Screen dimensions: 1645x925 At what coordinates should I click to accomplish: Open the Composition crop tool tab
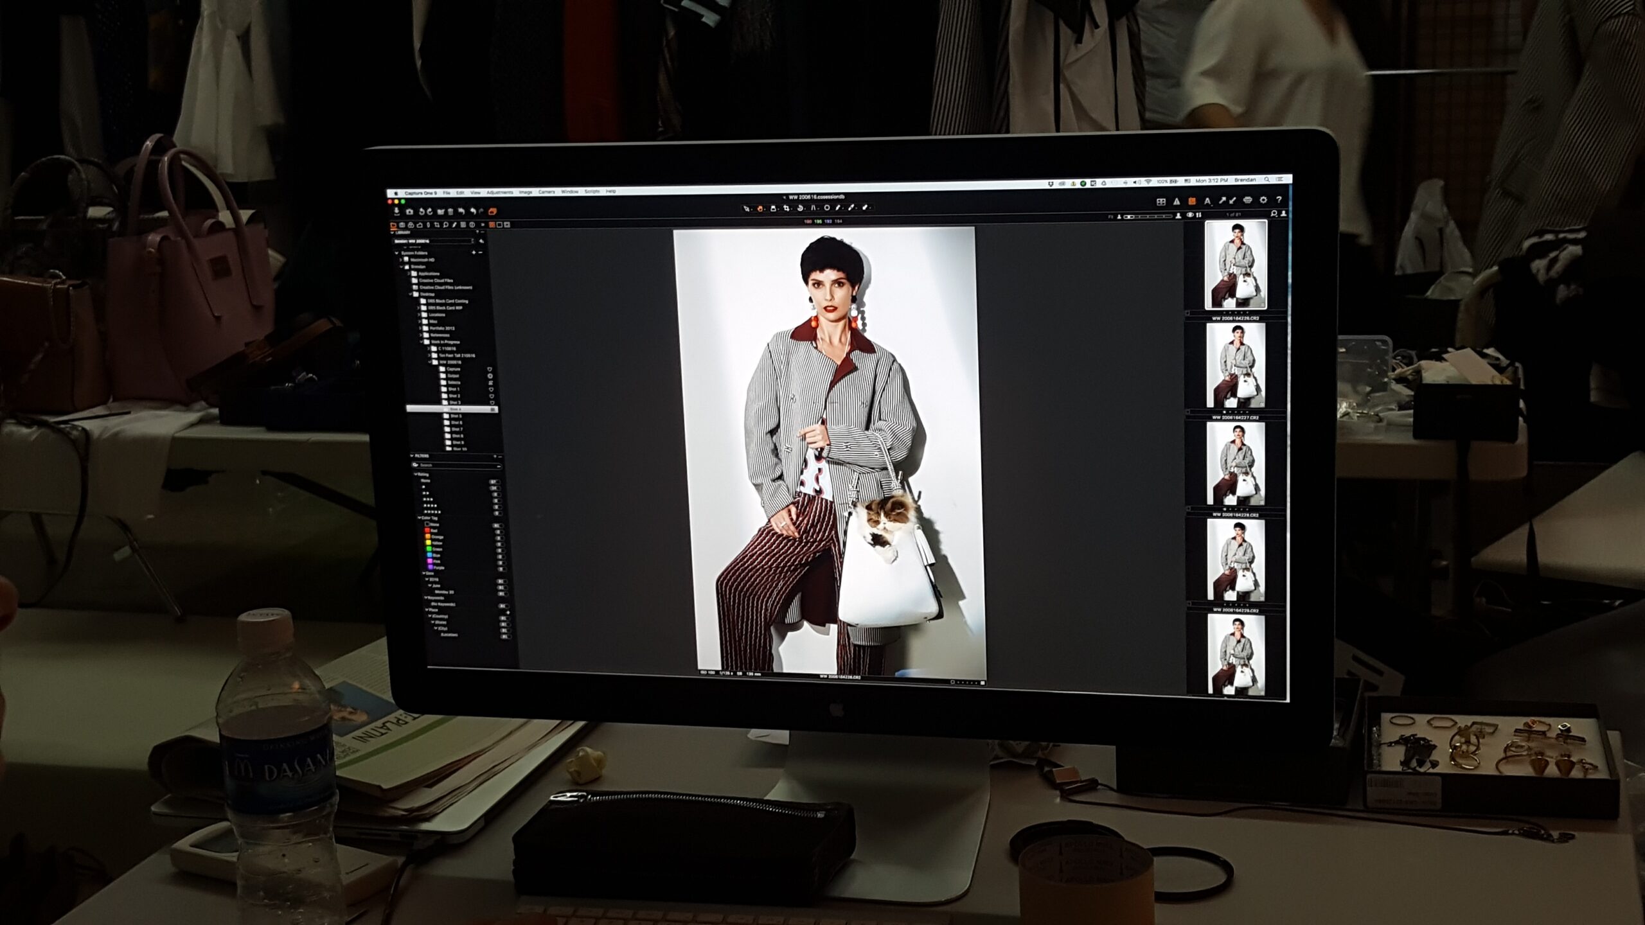(437, 225)
